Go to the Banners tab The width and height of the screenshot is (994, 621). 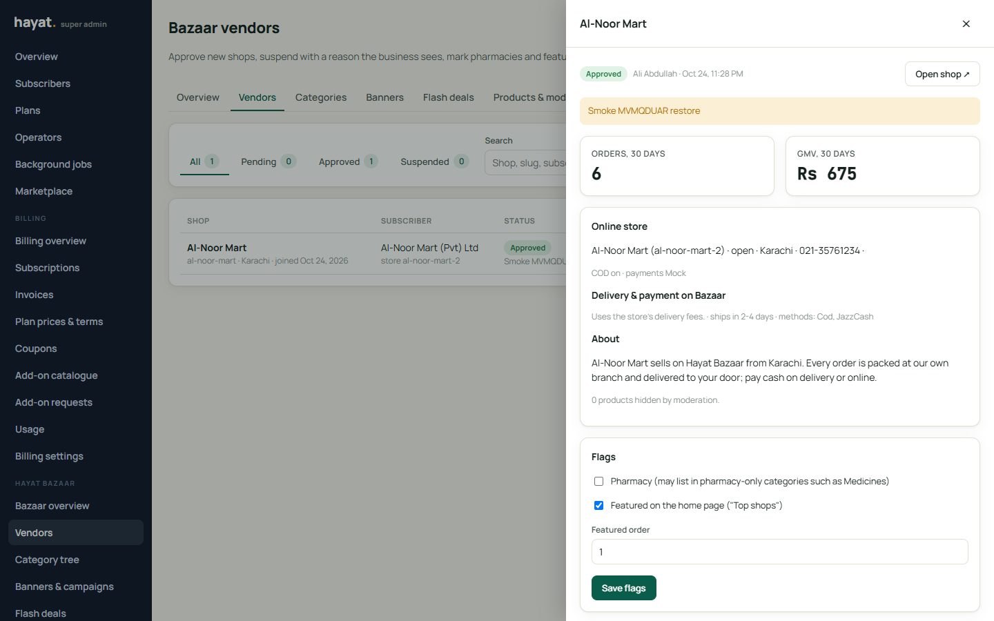(x=384, y=97)
